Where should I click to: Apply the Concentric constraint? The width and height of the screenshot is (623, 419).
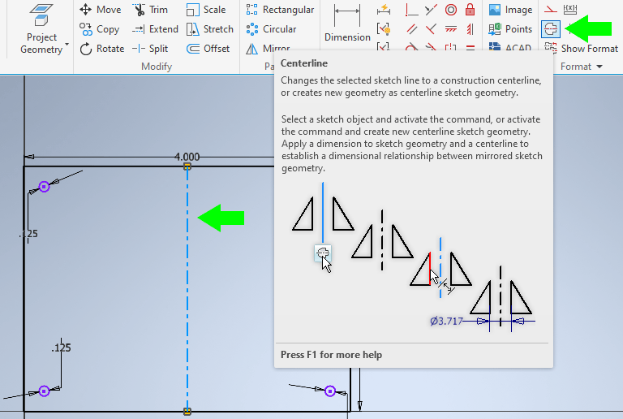pos(450,10)
